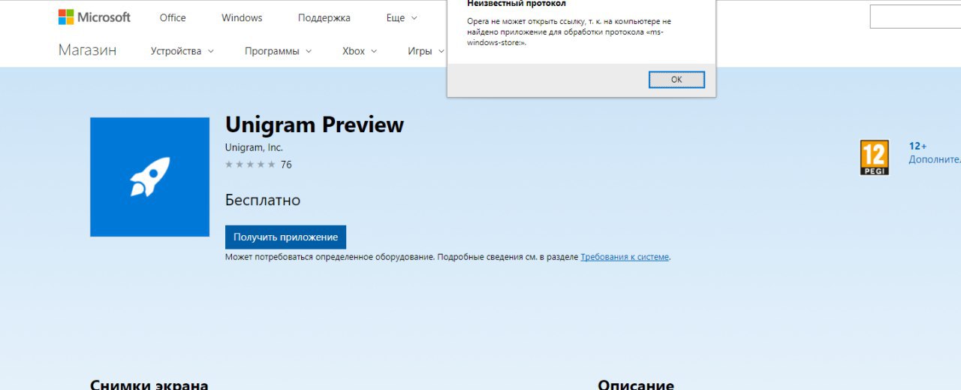The width and height of the screenshot is (961, 390).
Task: Click the Дополнительно rating link
Action: coord(935,159)
